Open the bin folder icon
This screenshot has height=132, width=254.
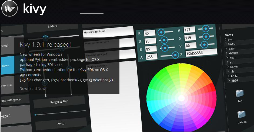coord(240,93)
